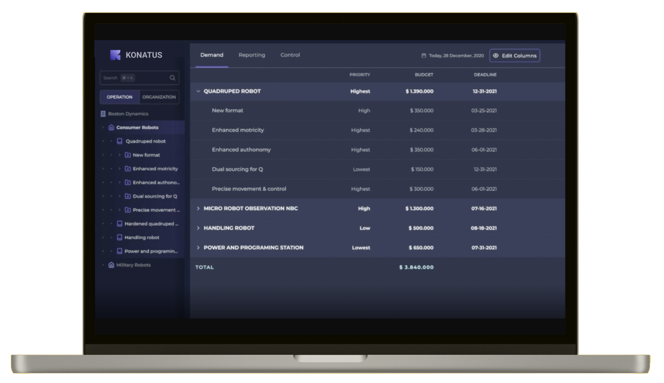The width and height of the screenshot is (664, 383).
Task: Click the $ 650.000 budget cell
Action: 421,248
